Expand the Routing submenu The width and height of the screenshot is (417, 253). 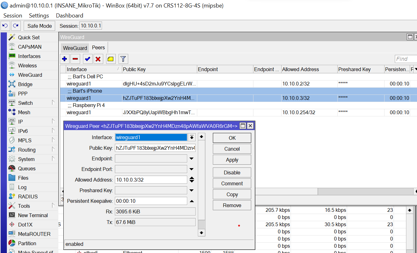click(53, 149)
